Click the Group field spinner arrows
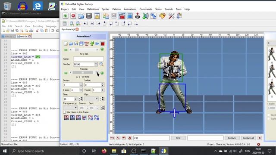This screenshot has height=155, width=276. pyautogui.click(x=81, y=85)
